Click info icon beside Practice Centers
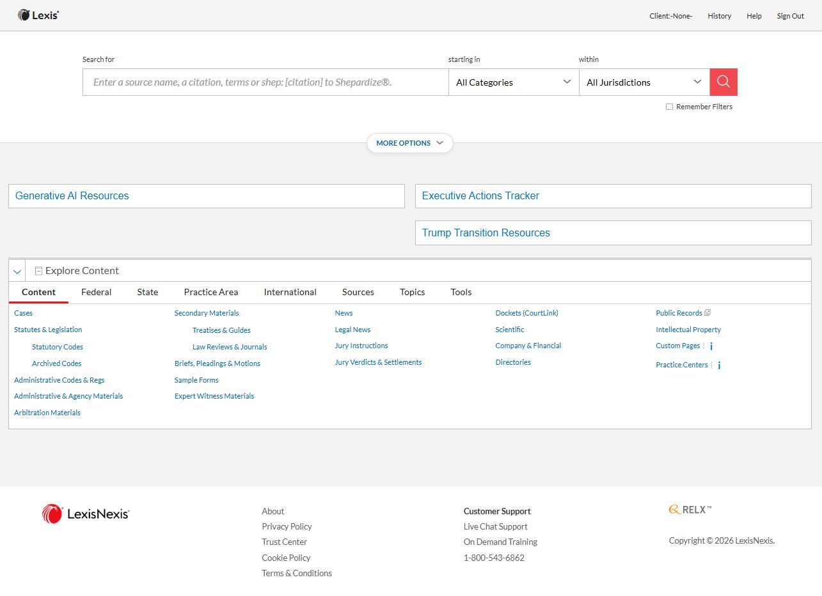Viewport: 822px width, 596px height. coord(719,365)
